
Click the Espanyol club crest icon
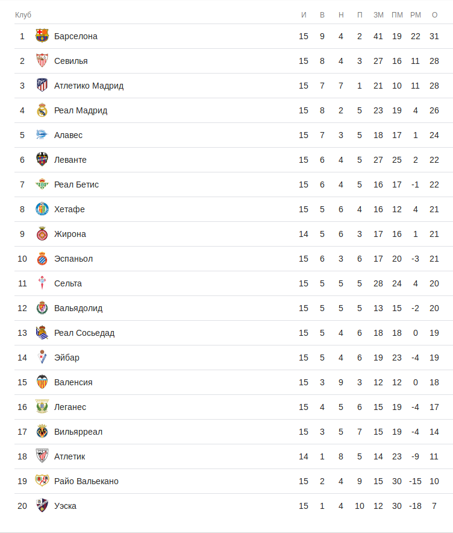pos(42,259)
